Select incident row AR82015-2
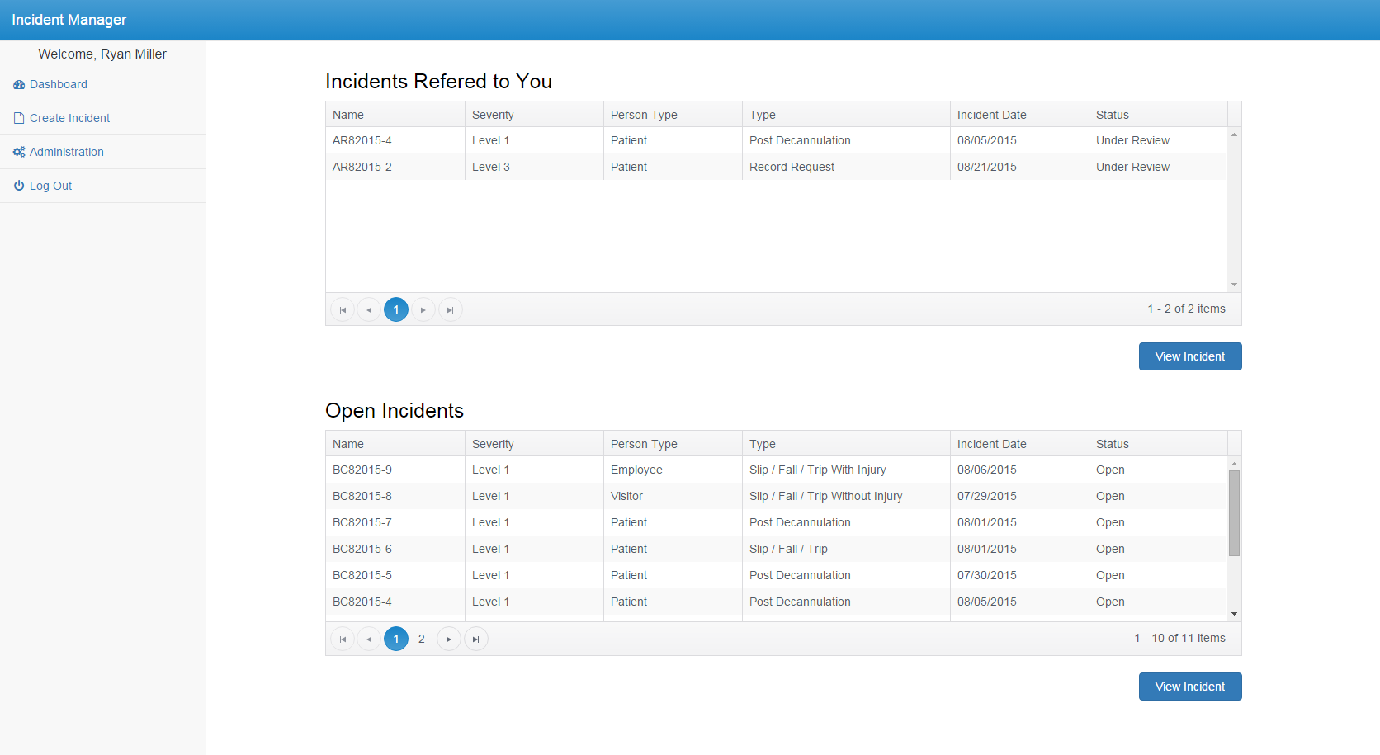This screenshot has height=755, width=1380. (777, 167)
